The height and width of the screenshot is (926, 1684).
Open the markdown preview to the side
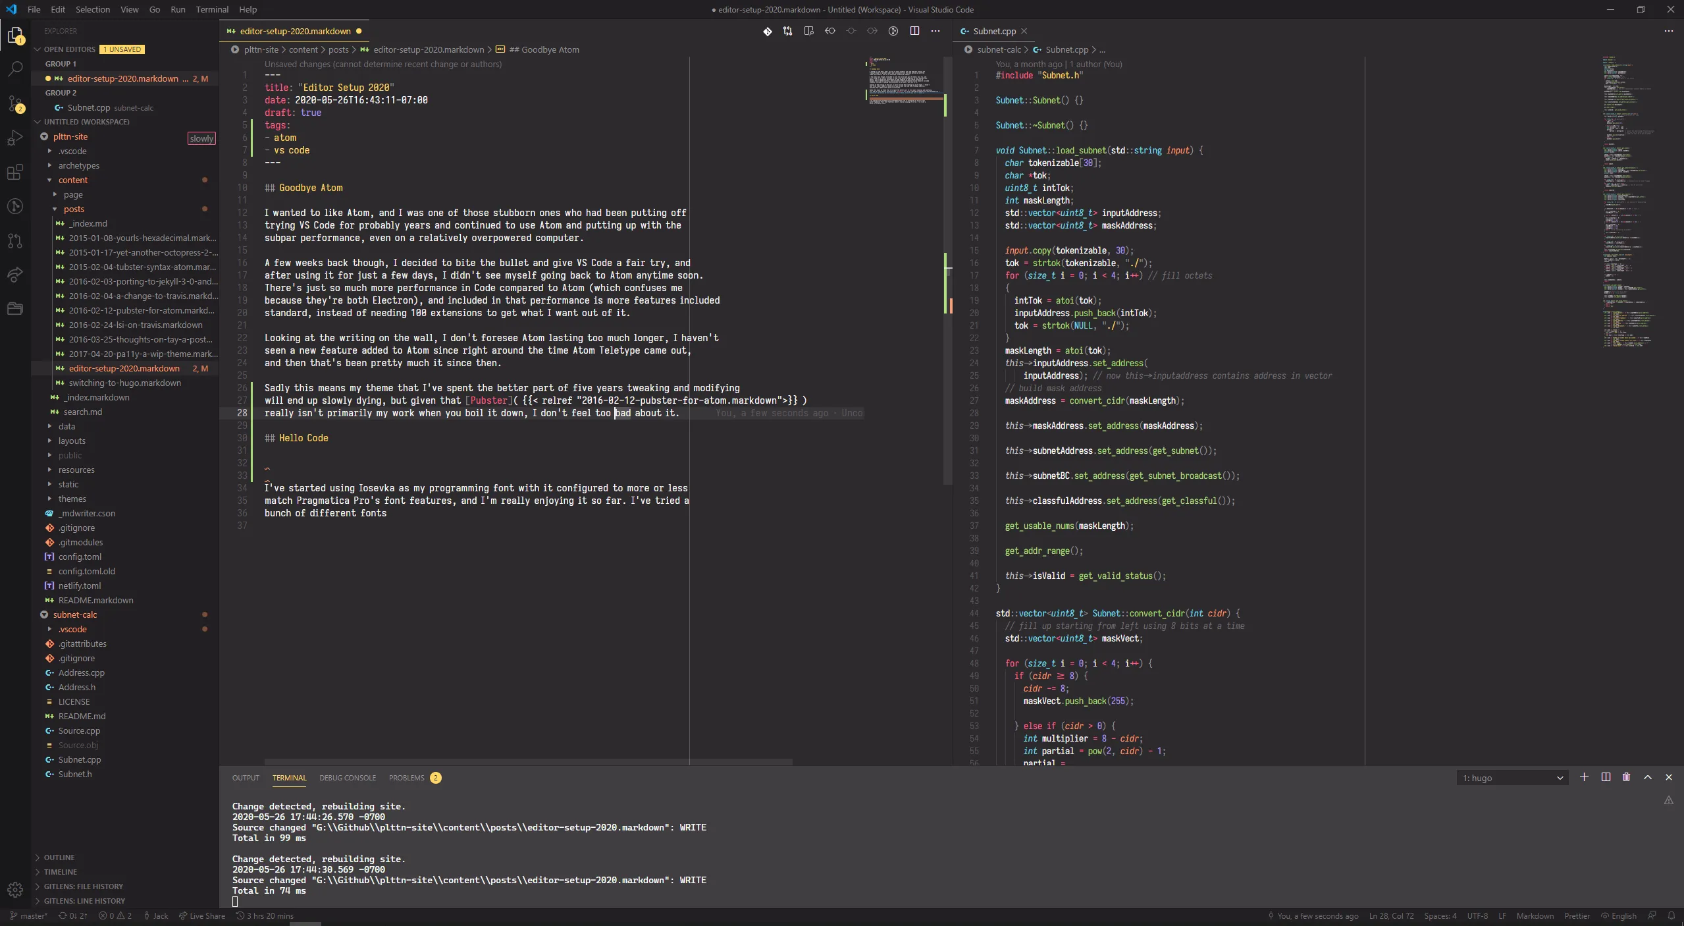click(x=809, y=31)
